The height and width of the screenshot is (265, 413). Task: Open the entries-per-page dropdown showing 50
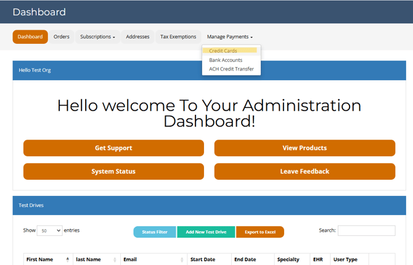[x=50, y=230]
